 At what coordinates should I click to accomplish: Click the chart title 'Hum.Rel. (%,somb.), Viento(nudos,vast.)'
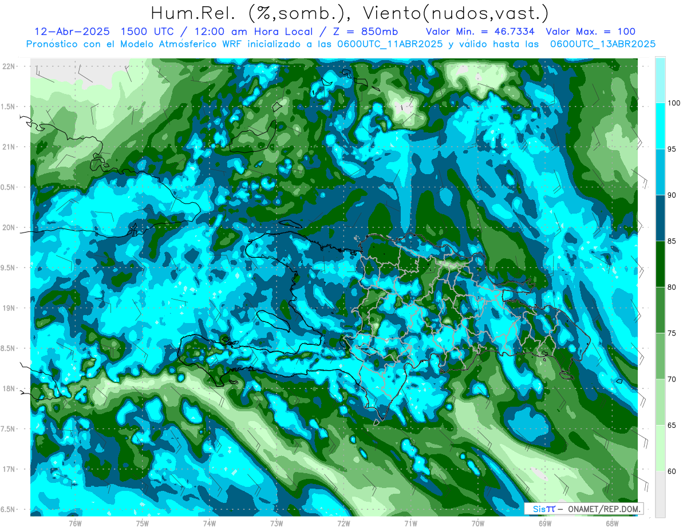pyautogui.click(x=350, y=13)
